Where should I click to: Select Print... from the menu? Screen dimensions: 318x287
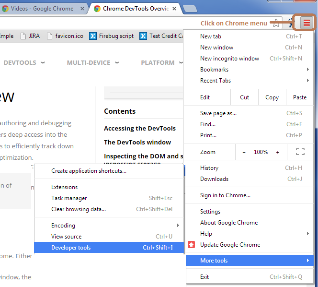click(x=250, y=135)
